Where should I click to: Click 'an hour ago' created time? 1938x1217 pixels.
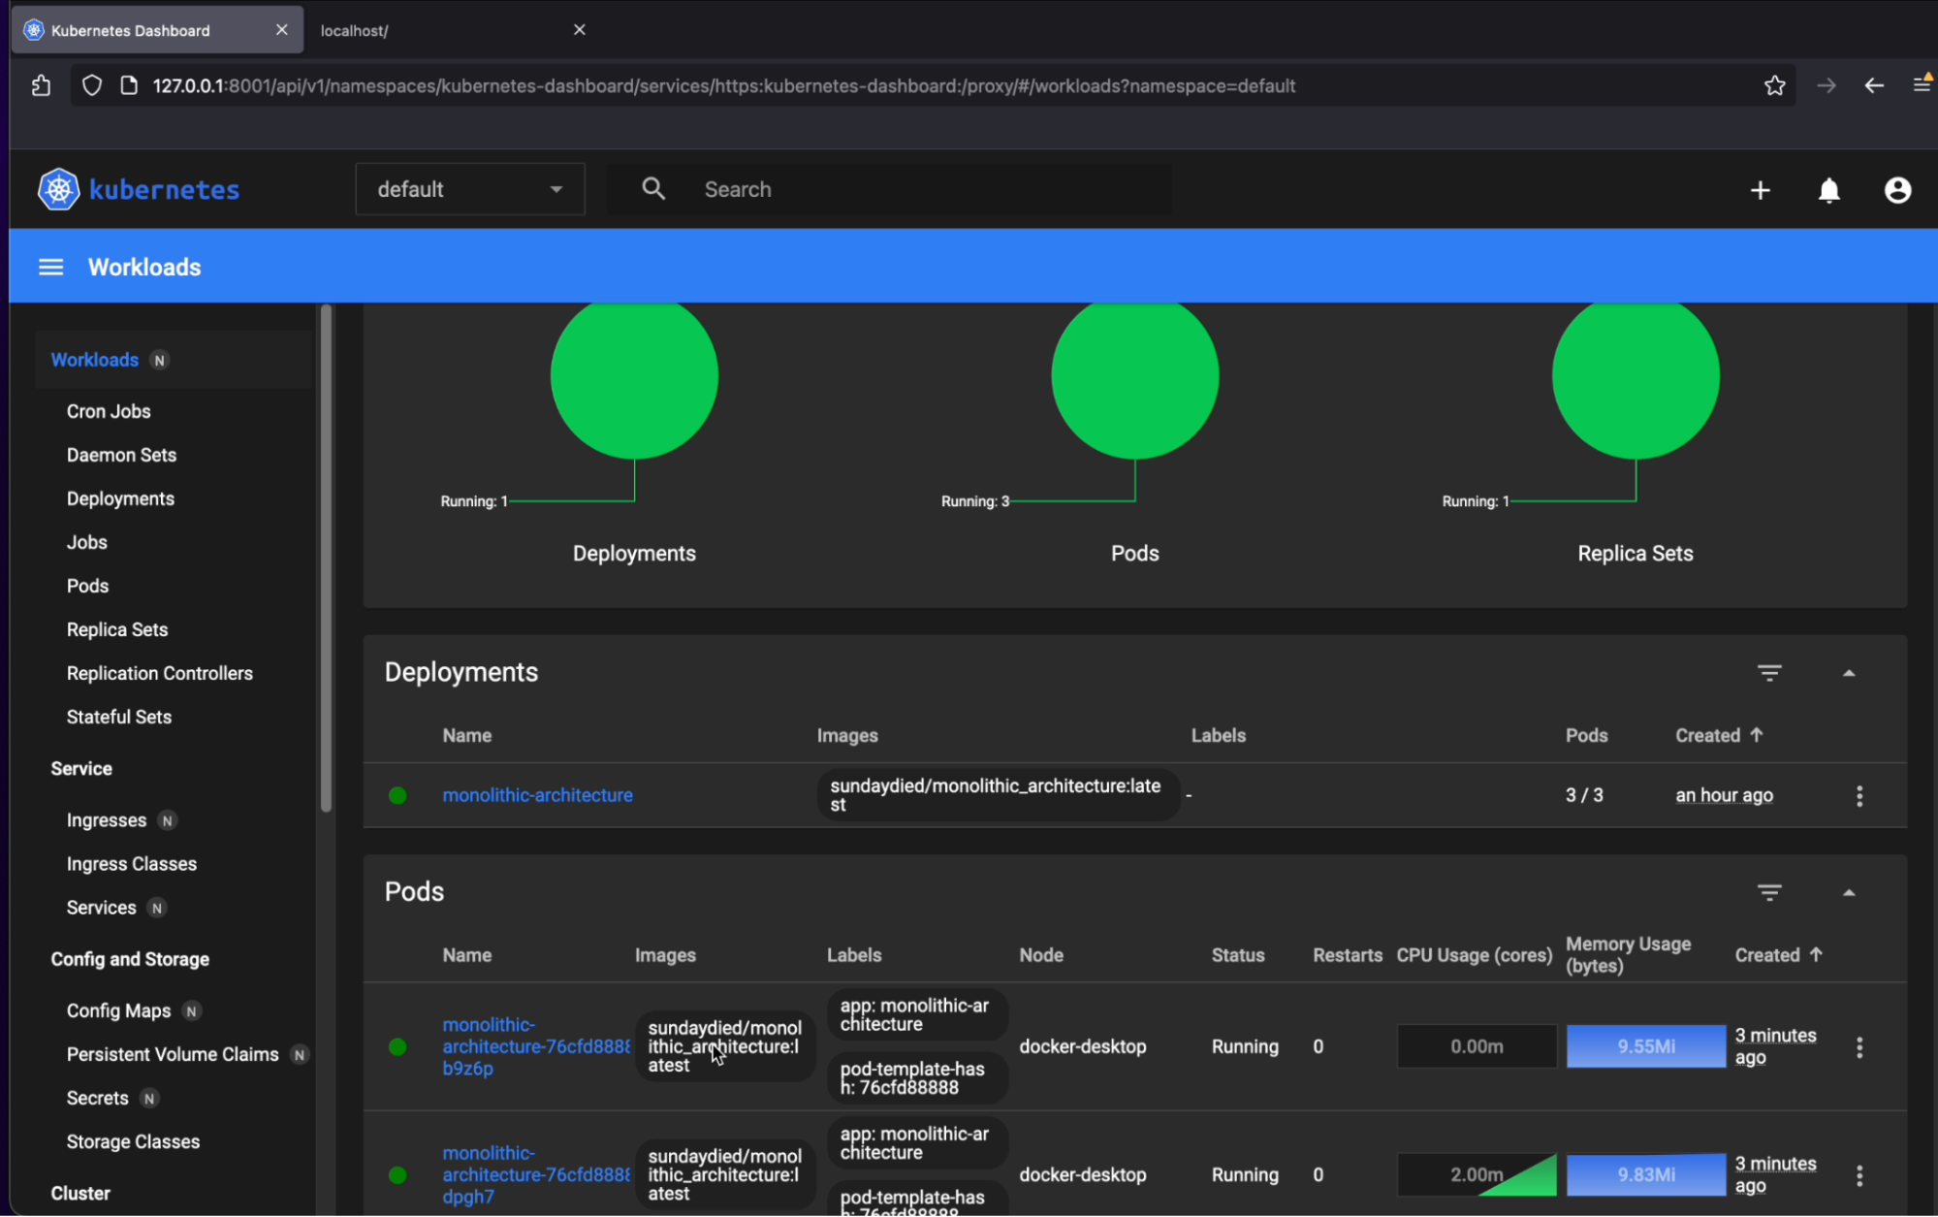click(x=1724, y=795)
